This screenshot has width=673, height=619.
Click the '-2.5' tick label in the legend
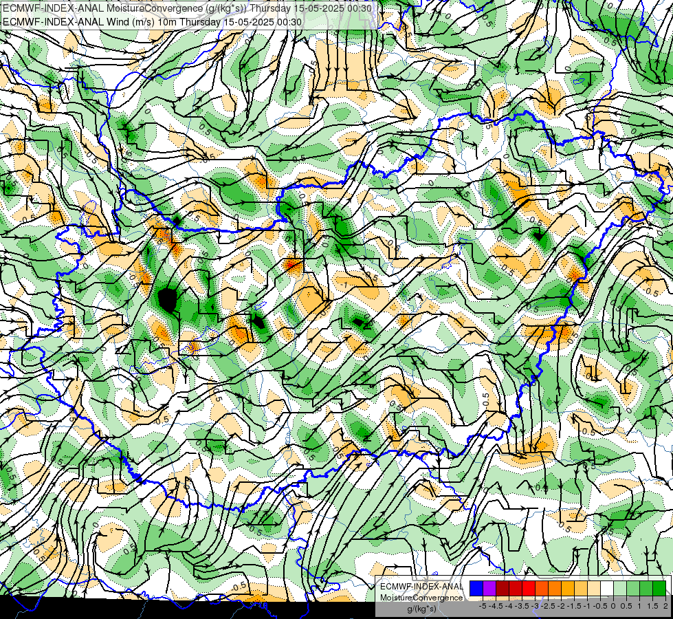point(548,606)
